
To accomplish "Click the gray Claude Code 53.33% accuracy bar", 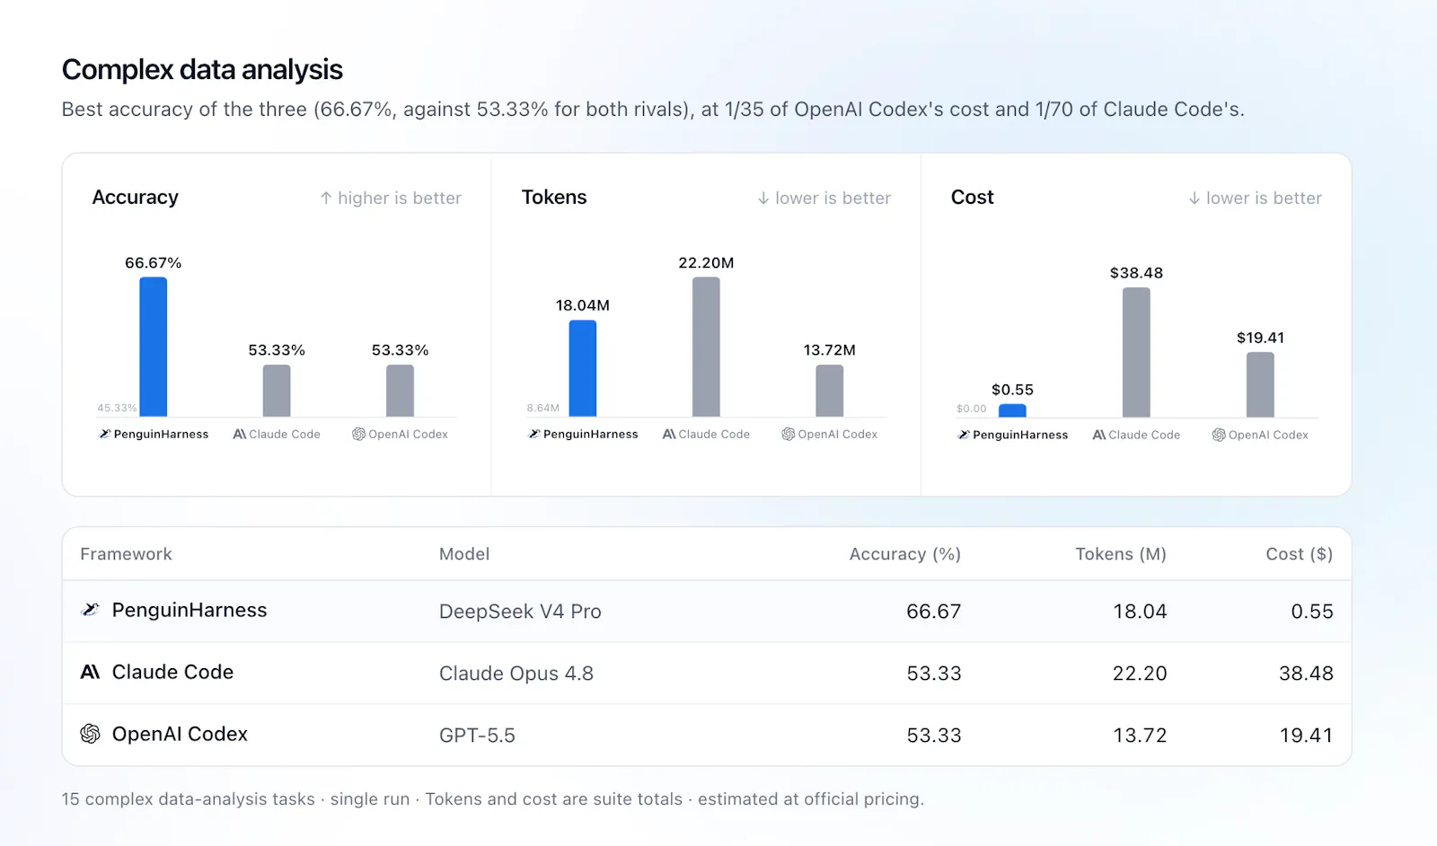I will tap(277, 391).
